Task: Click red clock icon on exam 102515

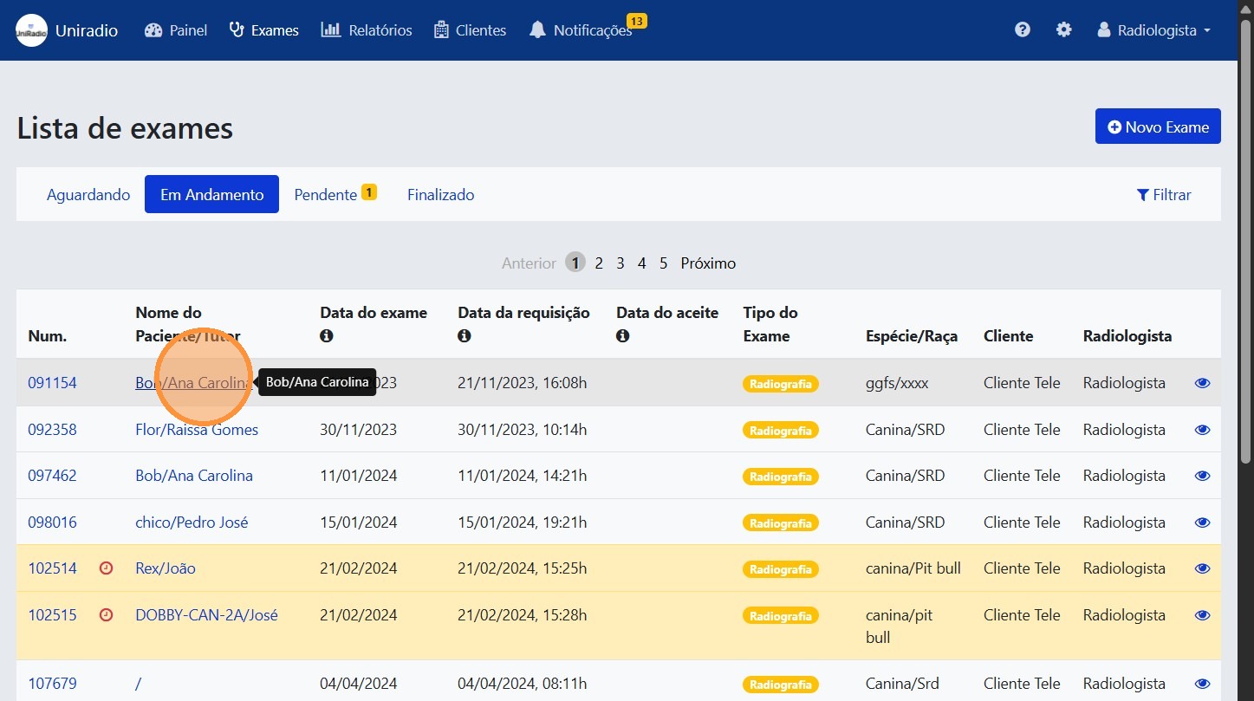Action: point(107,615)
